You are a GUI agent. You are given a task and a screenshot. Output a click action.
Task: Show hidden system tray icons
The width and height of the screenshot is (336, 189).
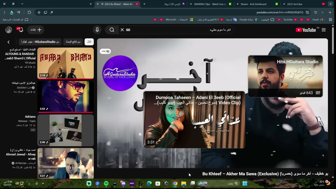43,183
